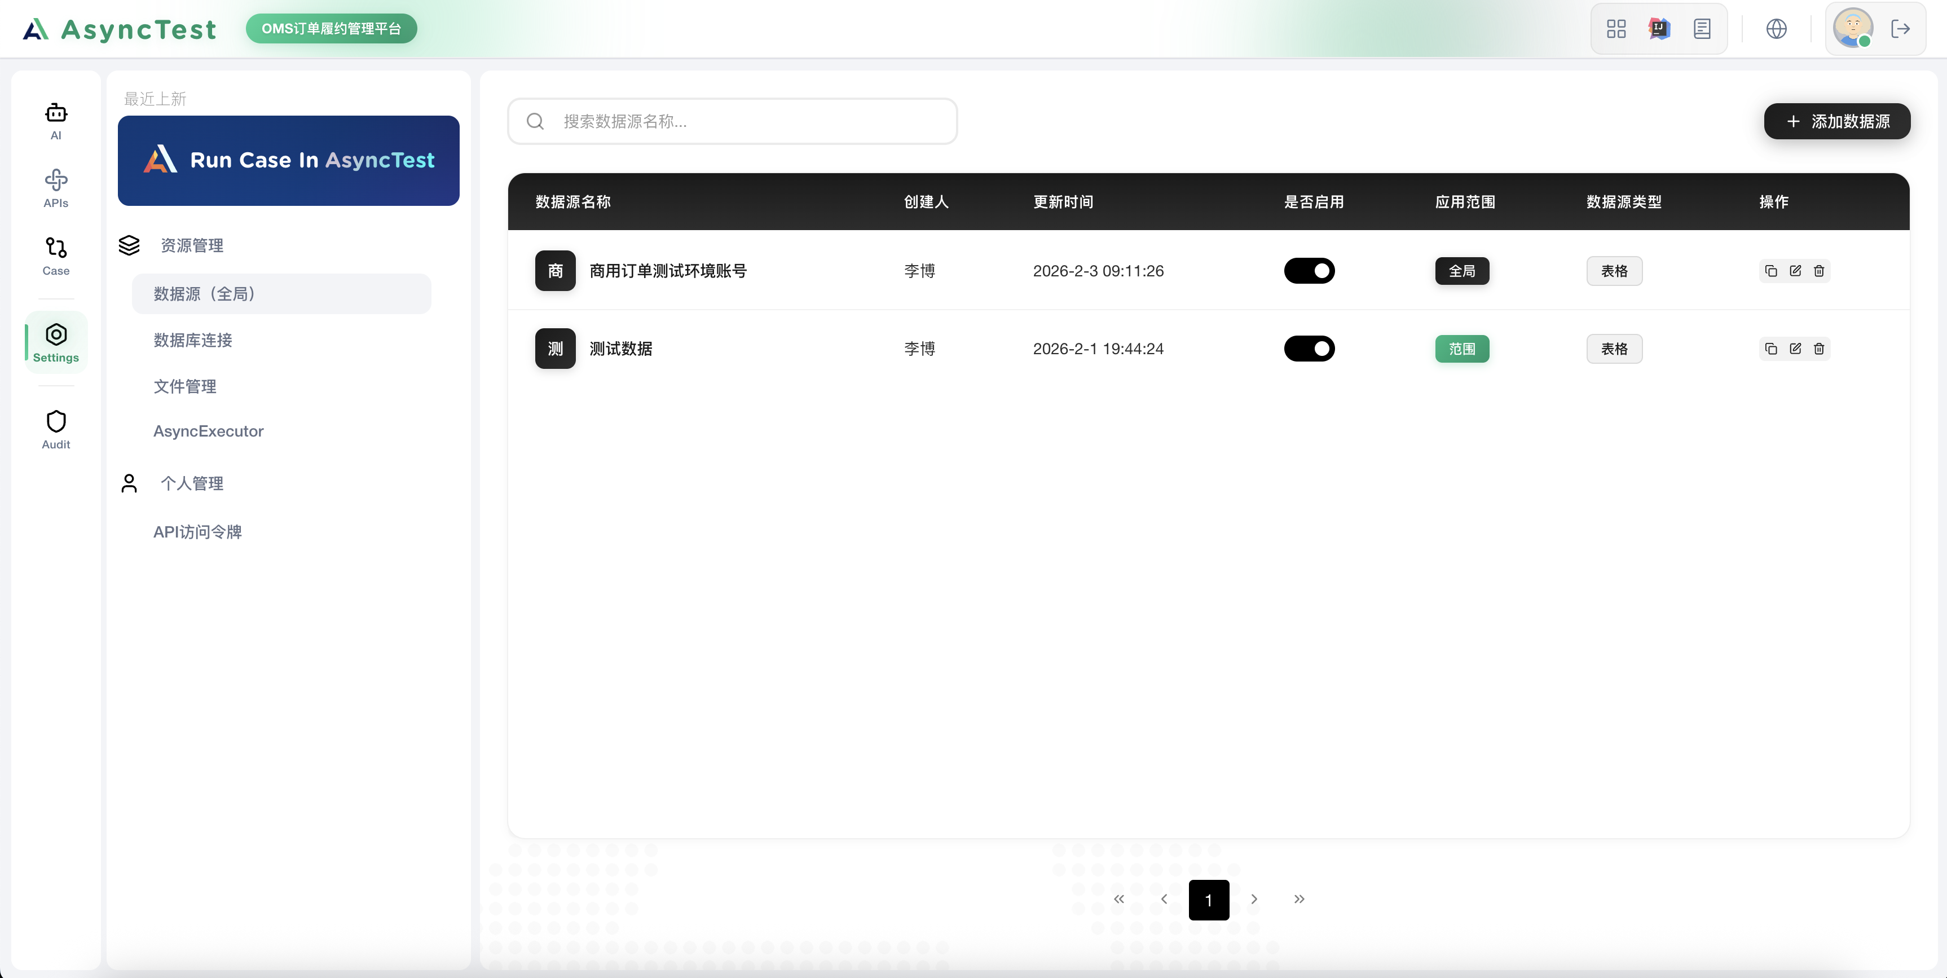Collapse the 个人管理 menu group
This screenshot has height=978, width=1947.
[191, 484]
